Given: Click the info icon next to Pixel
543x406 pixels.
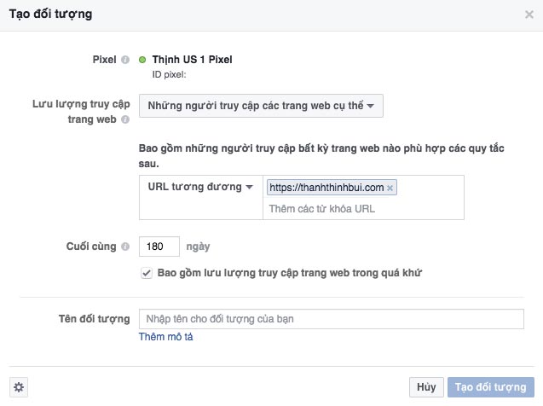Looking at the screenshot, I should (x=125, y=60).
